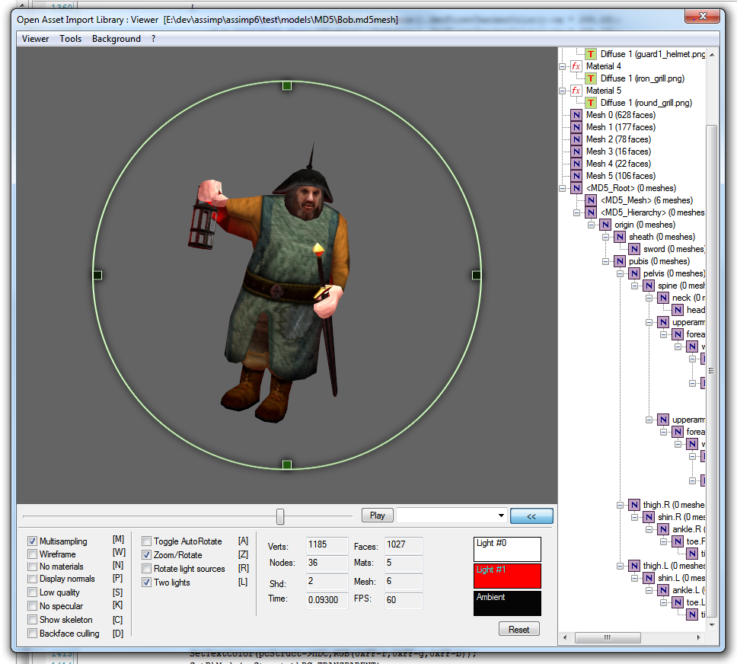
Task: Collapse the Material 4 tree entry
Action: [x=563, y=66]
